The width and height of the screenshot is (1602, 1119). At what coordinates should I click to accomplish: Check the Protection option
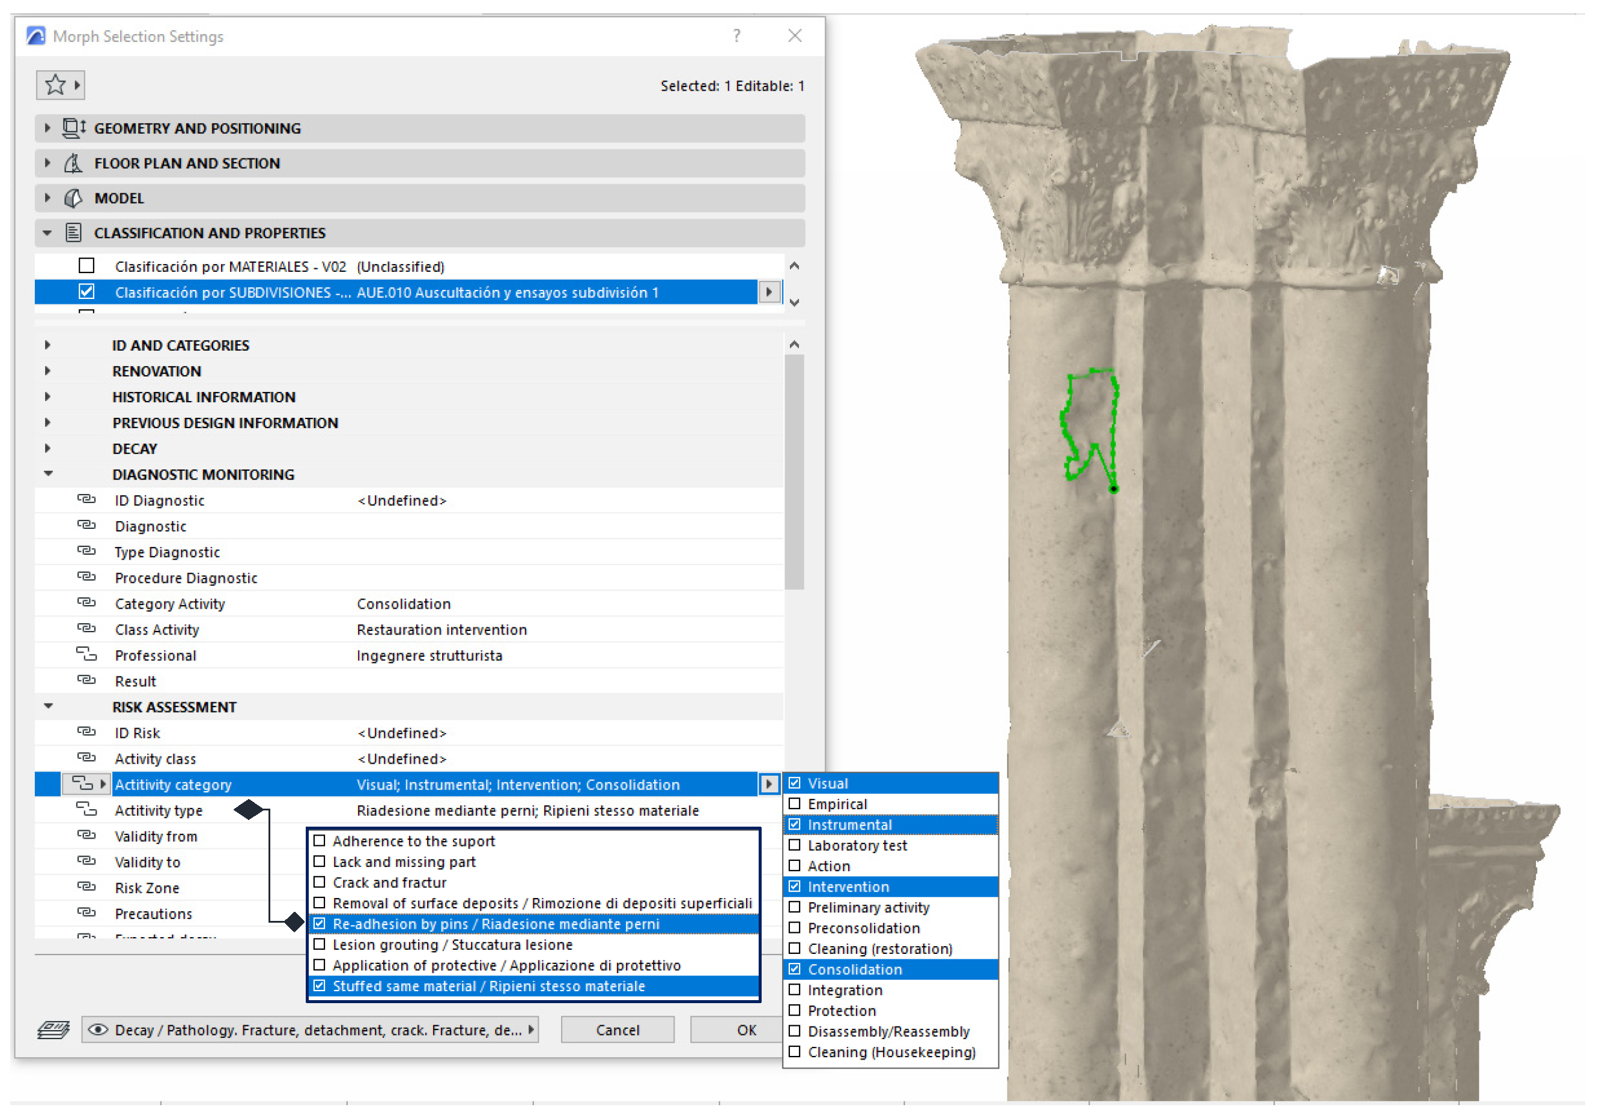click(794, 1010)
